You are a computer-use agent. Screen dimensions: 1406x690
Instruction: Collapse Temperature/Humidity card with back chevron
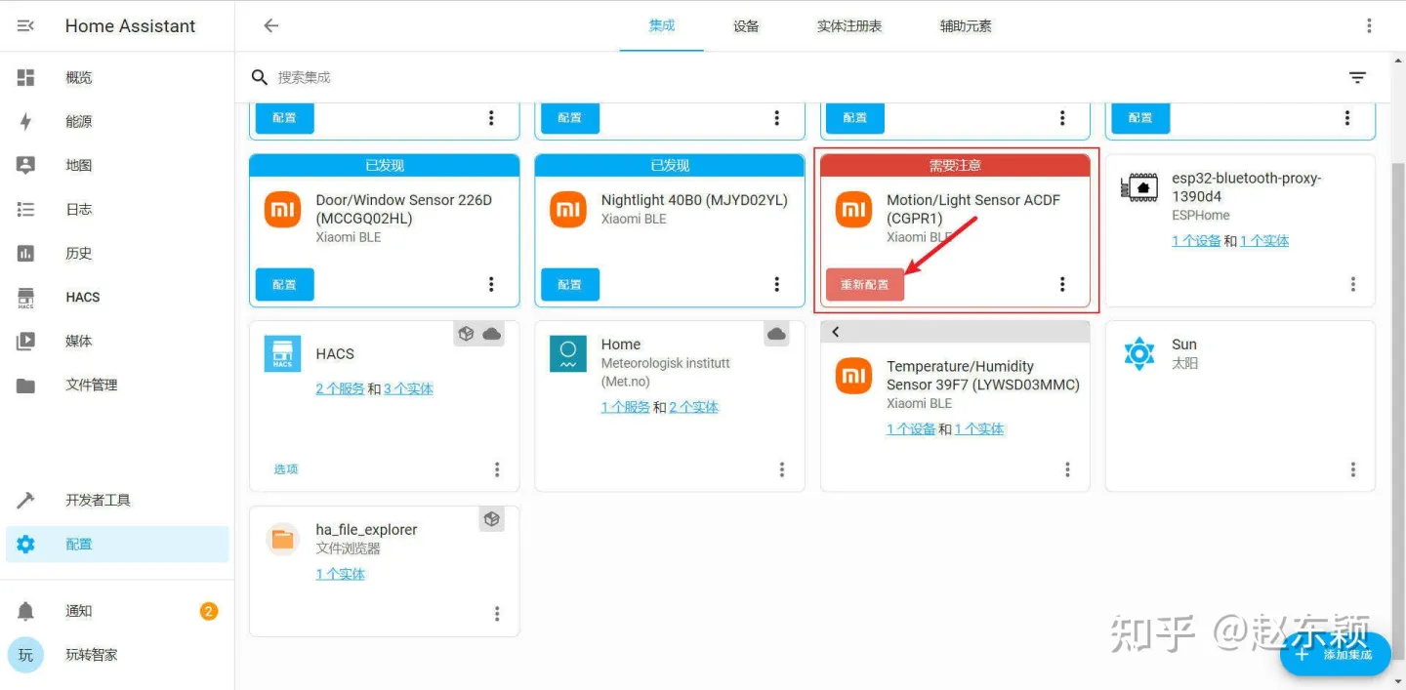point(836,332)
